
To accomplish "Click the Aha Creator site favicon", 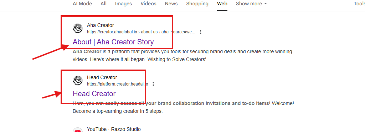I will (78, 28).
